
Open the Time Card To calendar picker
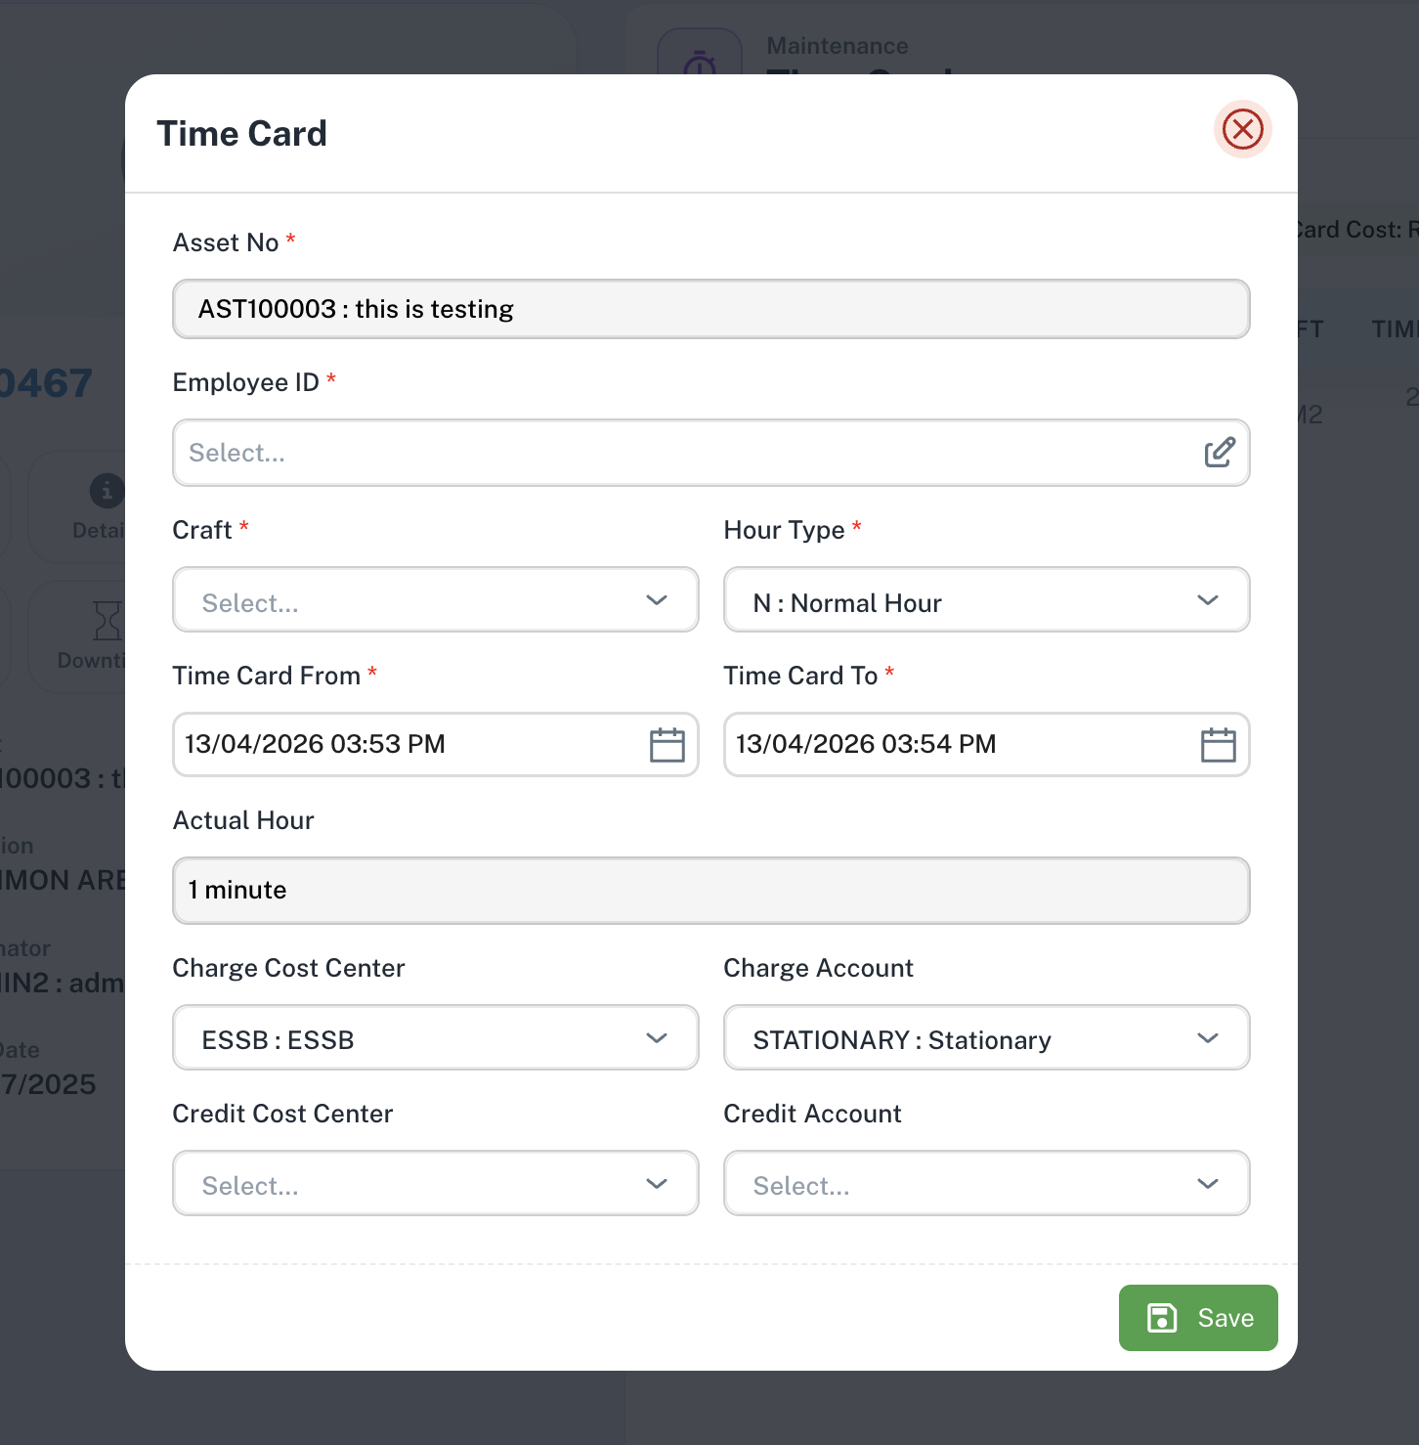[1218, 745]
